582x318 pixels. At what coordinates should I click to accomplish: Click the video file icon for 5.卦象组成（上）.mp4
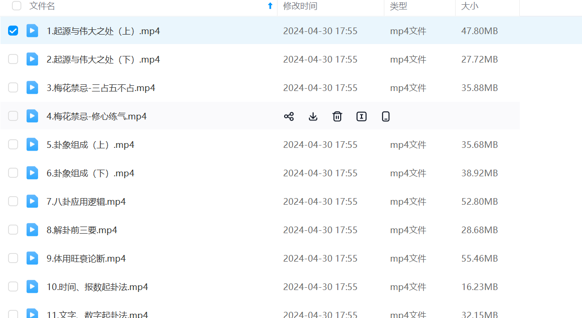coord(32,145)
